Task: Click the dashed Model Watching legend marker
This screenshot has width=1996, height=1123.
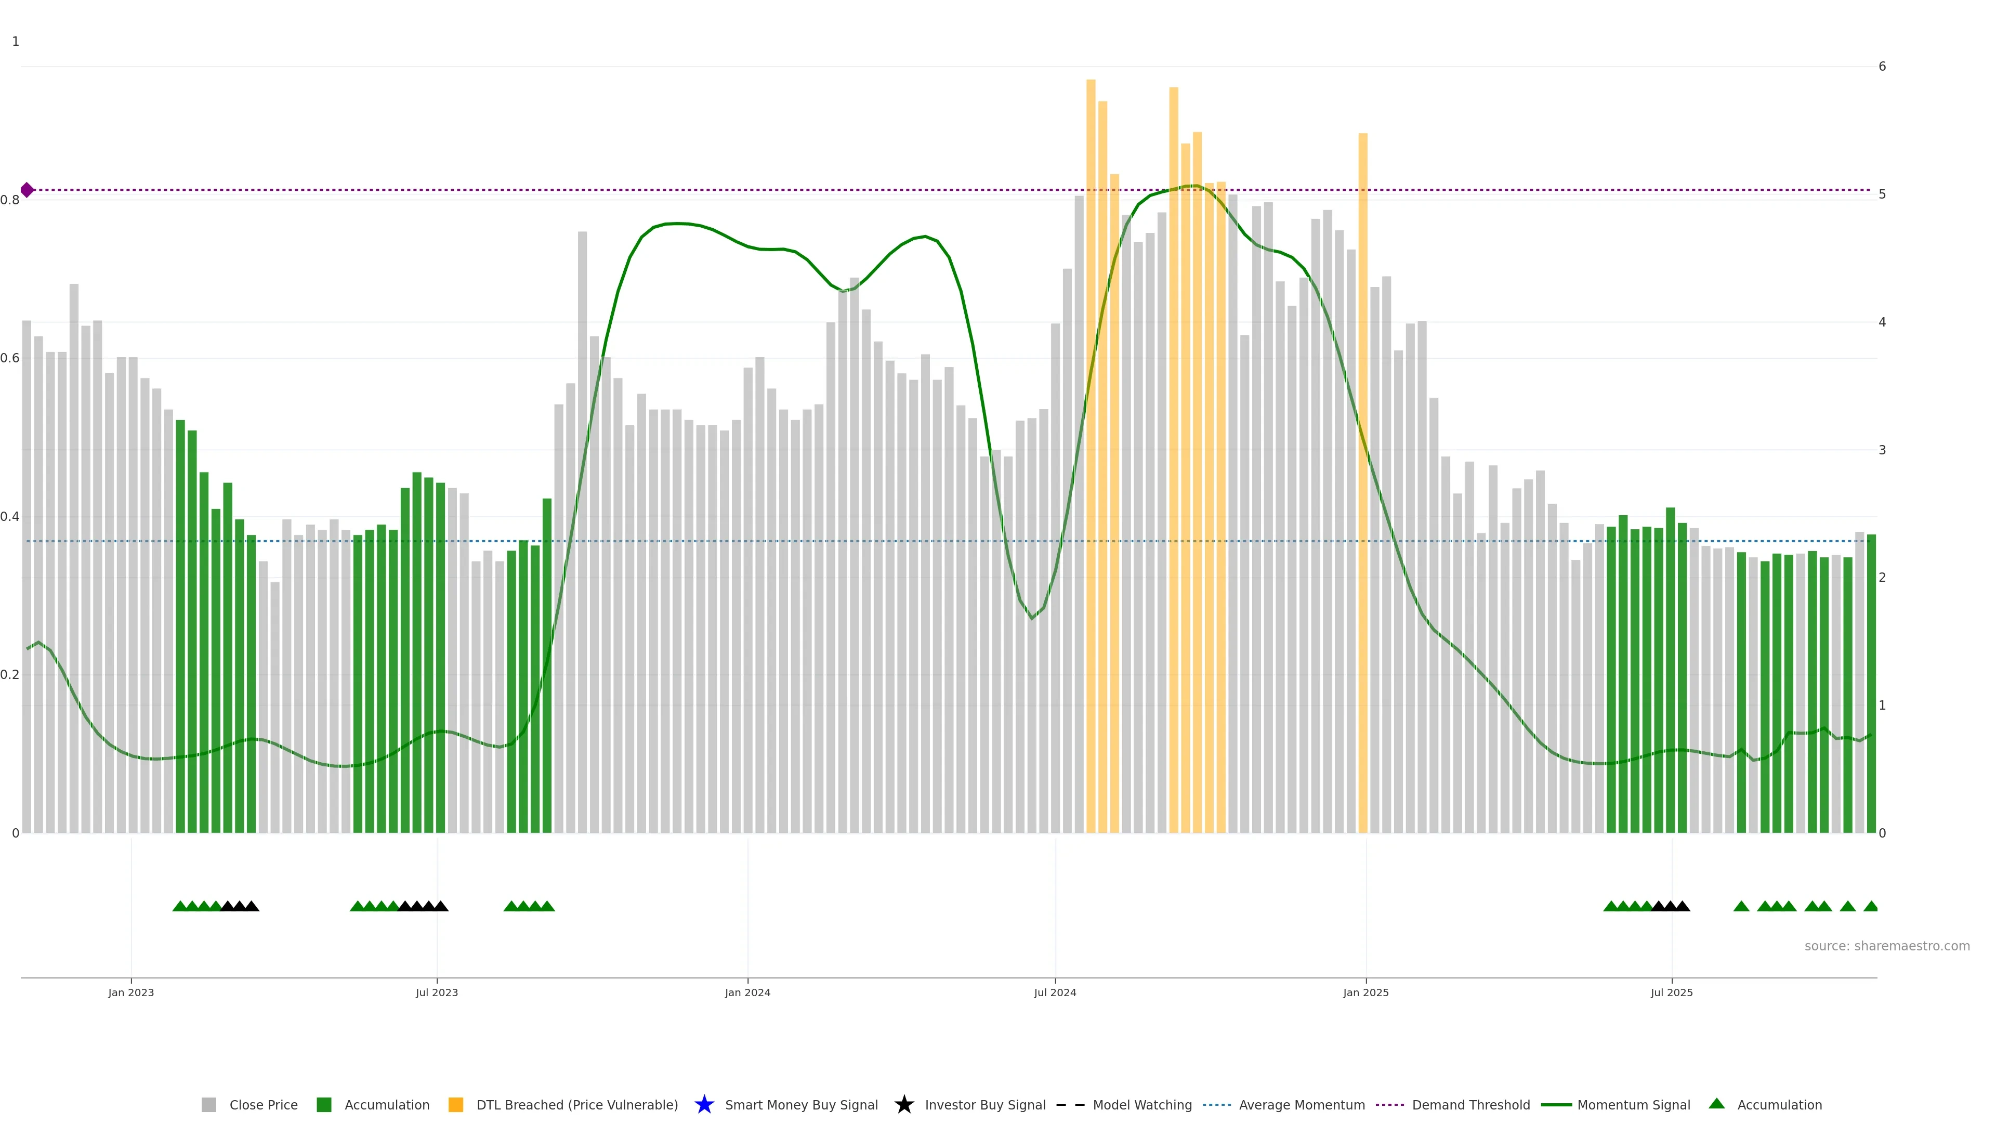Action: [x=1070, y=1104]
